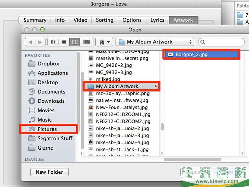The width and height of the screenshot is (249, 187).
Task: Select the mz-3d-lay...raphic.png file
Action: (122, 93)
